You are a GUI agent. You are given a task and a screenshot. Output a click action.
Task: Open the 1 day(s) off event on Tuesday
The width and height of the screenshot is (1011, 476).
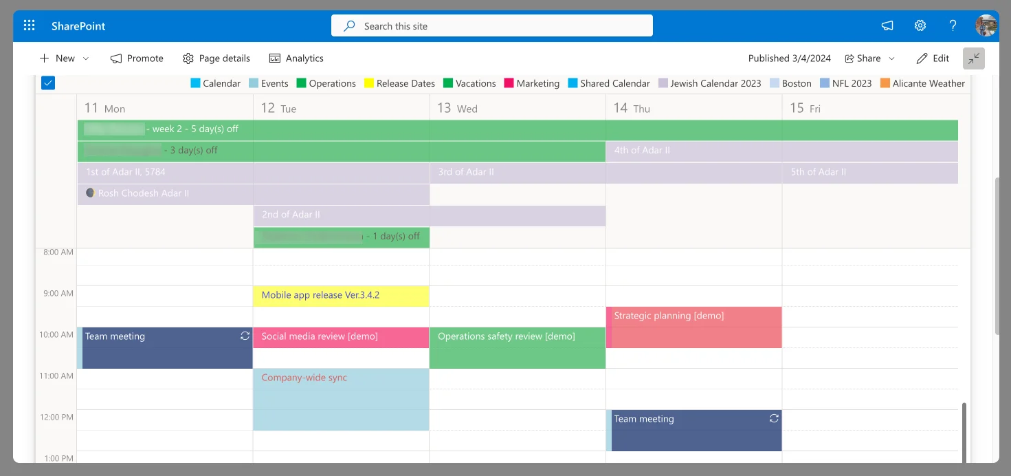(342, 237)
